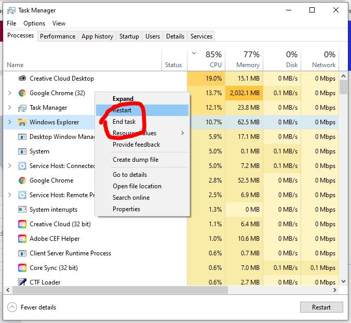
Task: Switch to the Details tab
Action: coord(176,36)
